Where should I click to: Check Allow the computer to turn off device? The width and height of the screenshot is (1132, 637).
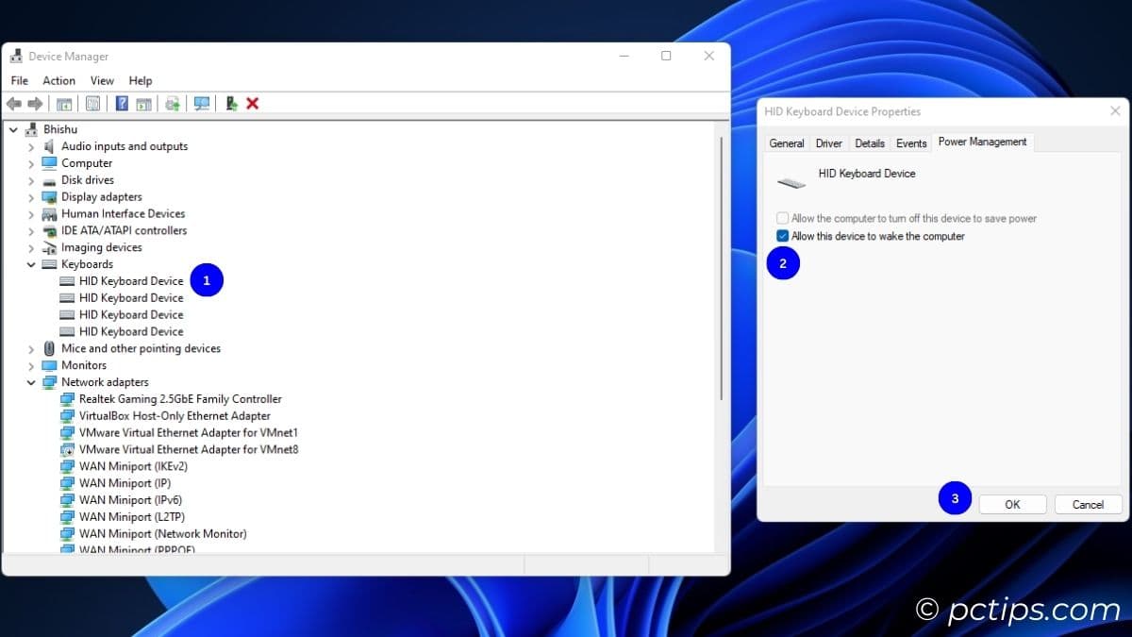[782, 217]
